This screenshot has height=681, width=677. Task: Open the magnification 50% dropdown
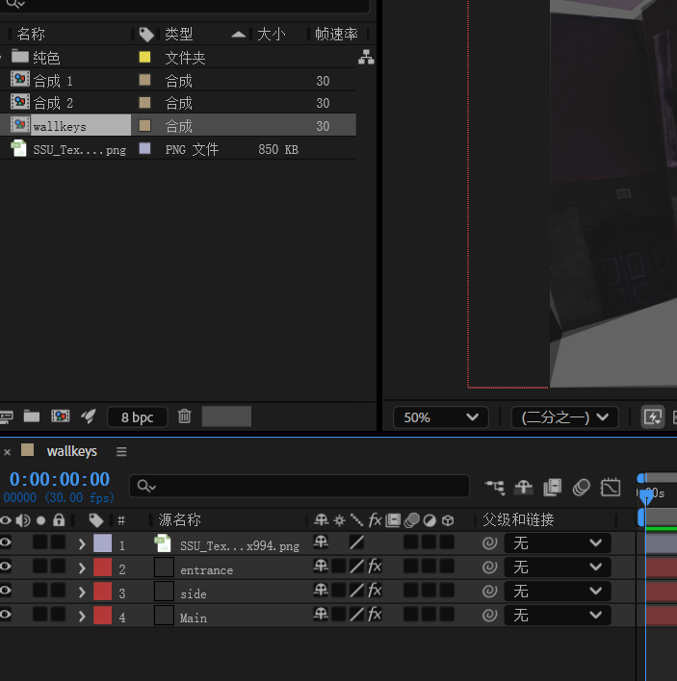coord(439,417)
